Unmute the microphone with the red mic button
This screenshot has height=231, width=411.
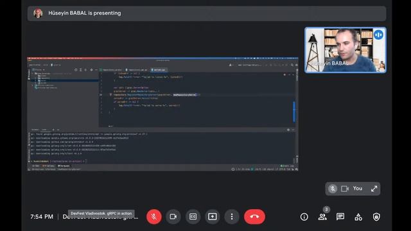click(154, 217)
